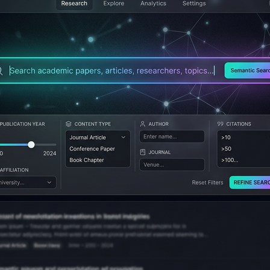Click the Citations quote icon
The height and width of the screenshot is (270, 270).
point(220,124)
